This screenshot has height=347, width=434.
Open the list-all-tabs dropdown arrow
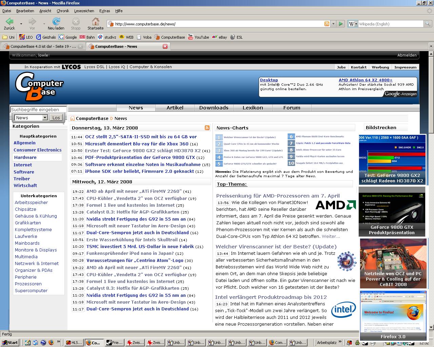431,46
